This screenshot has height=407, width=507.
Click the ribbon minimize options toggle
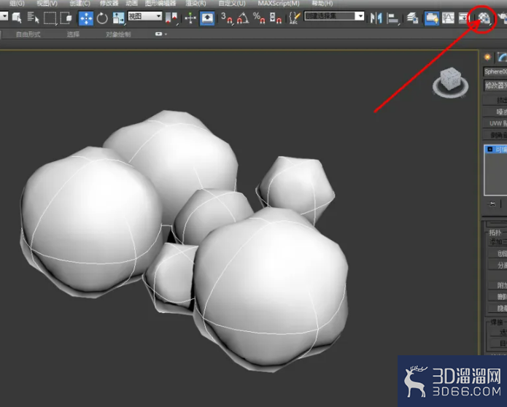(x=160, y=34)
